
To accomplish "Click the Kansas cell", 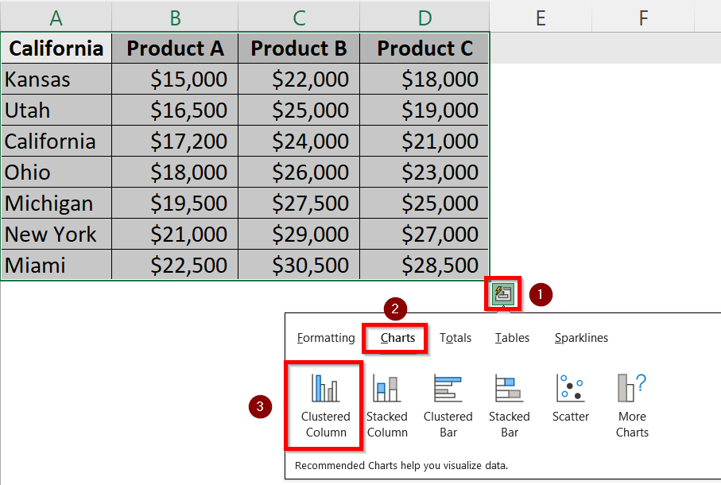I will tap(56, 80).
